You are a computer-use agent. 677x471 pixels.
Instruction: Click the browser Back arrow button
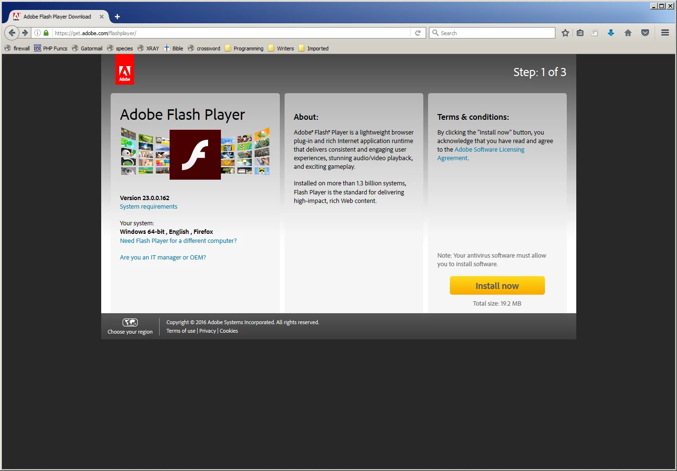point(12,33)
